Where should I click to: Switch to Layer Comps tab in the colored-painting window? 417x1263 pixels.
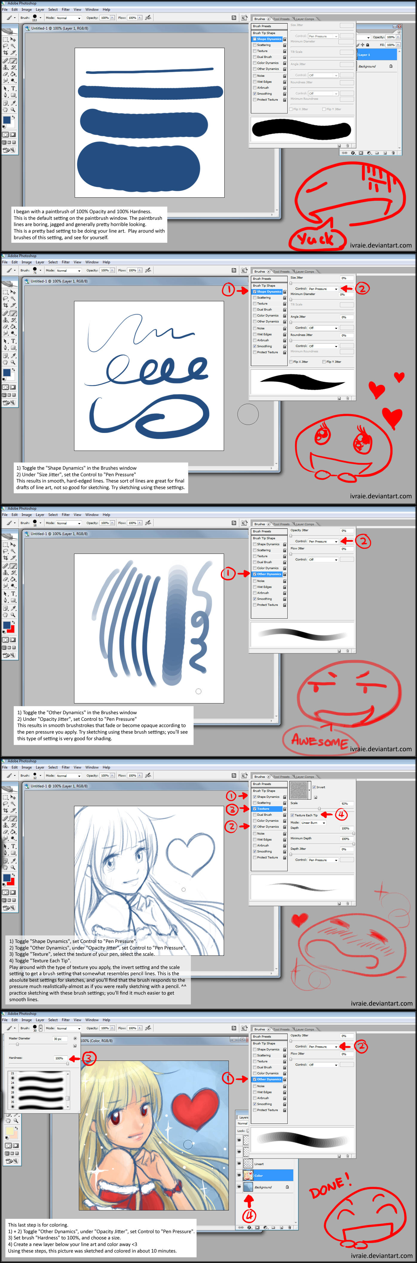click(305, 1030)
